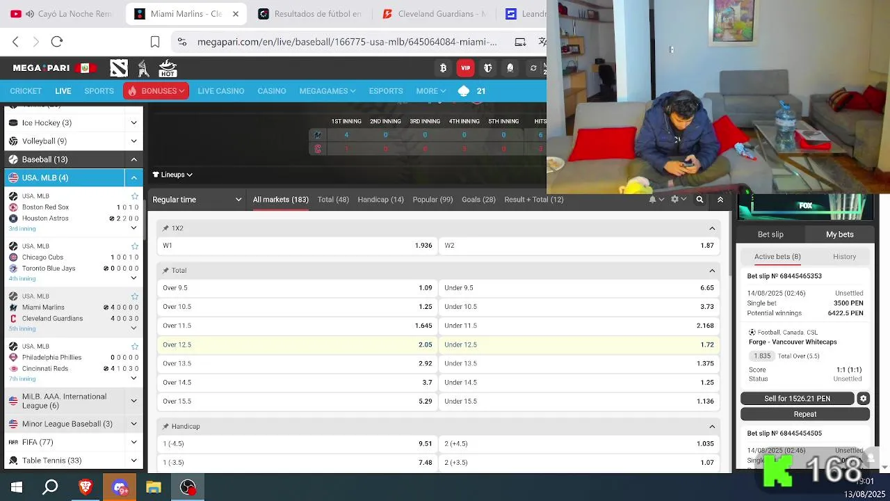The image size is (890, 501).
Task: Switch to Handicap (14) markets tab
Action: [x=380, y=200]
